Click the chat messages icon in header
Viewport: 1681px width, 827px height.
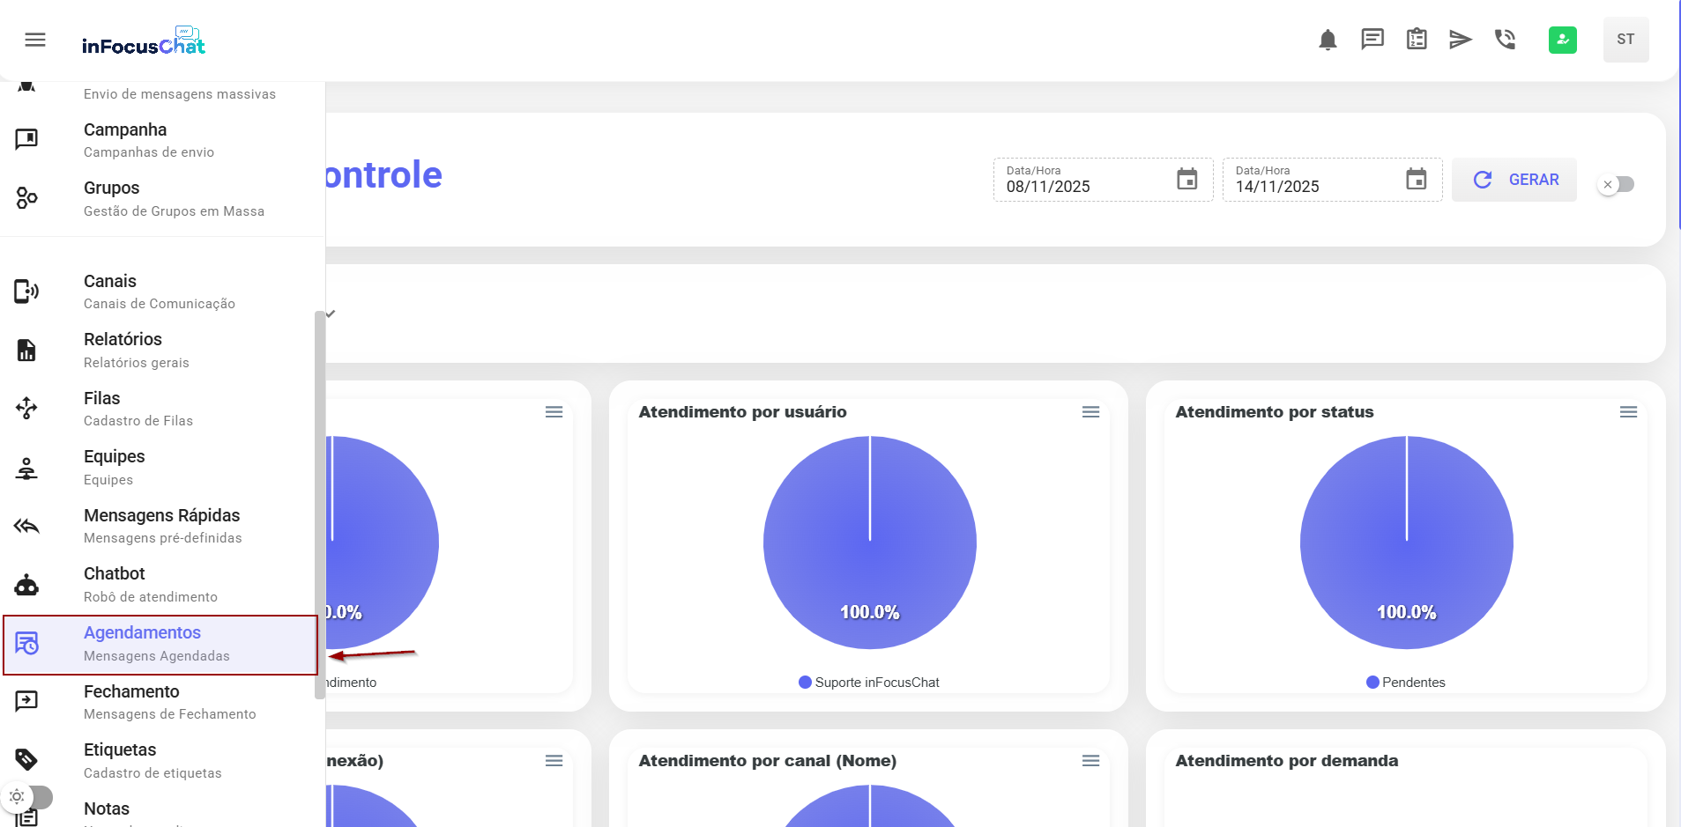click(x=1372, y=40)
